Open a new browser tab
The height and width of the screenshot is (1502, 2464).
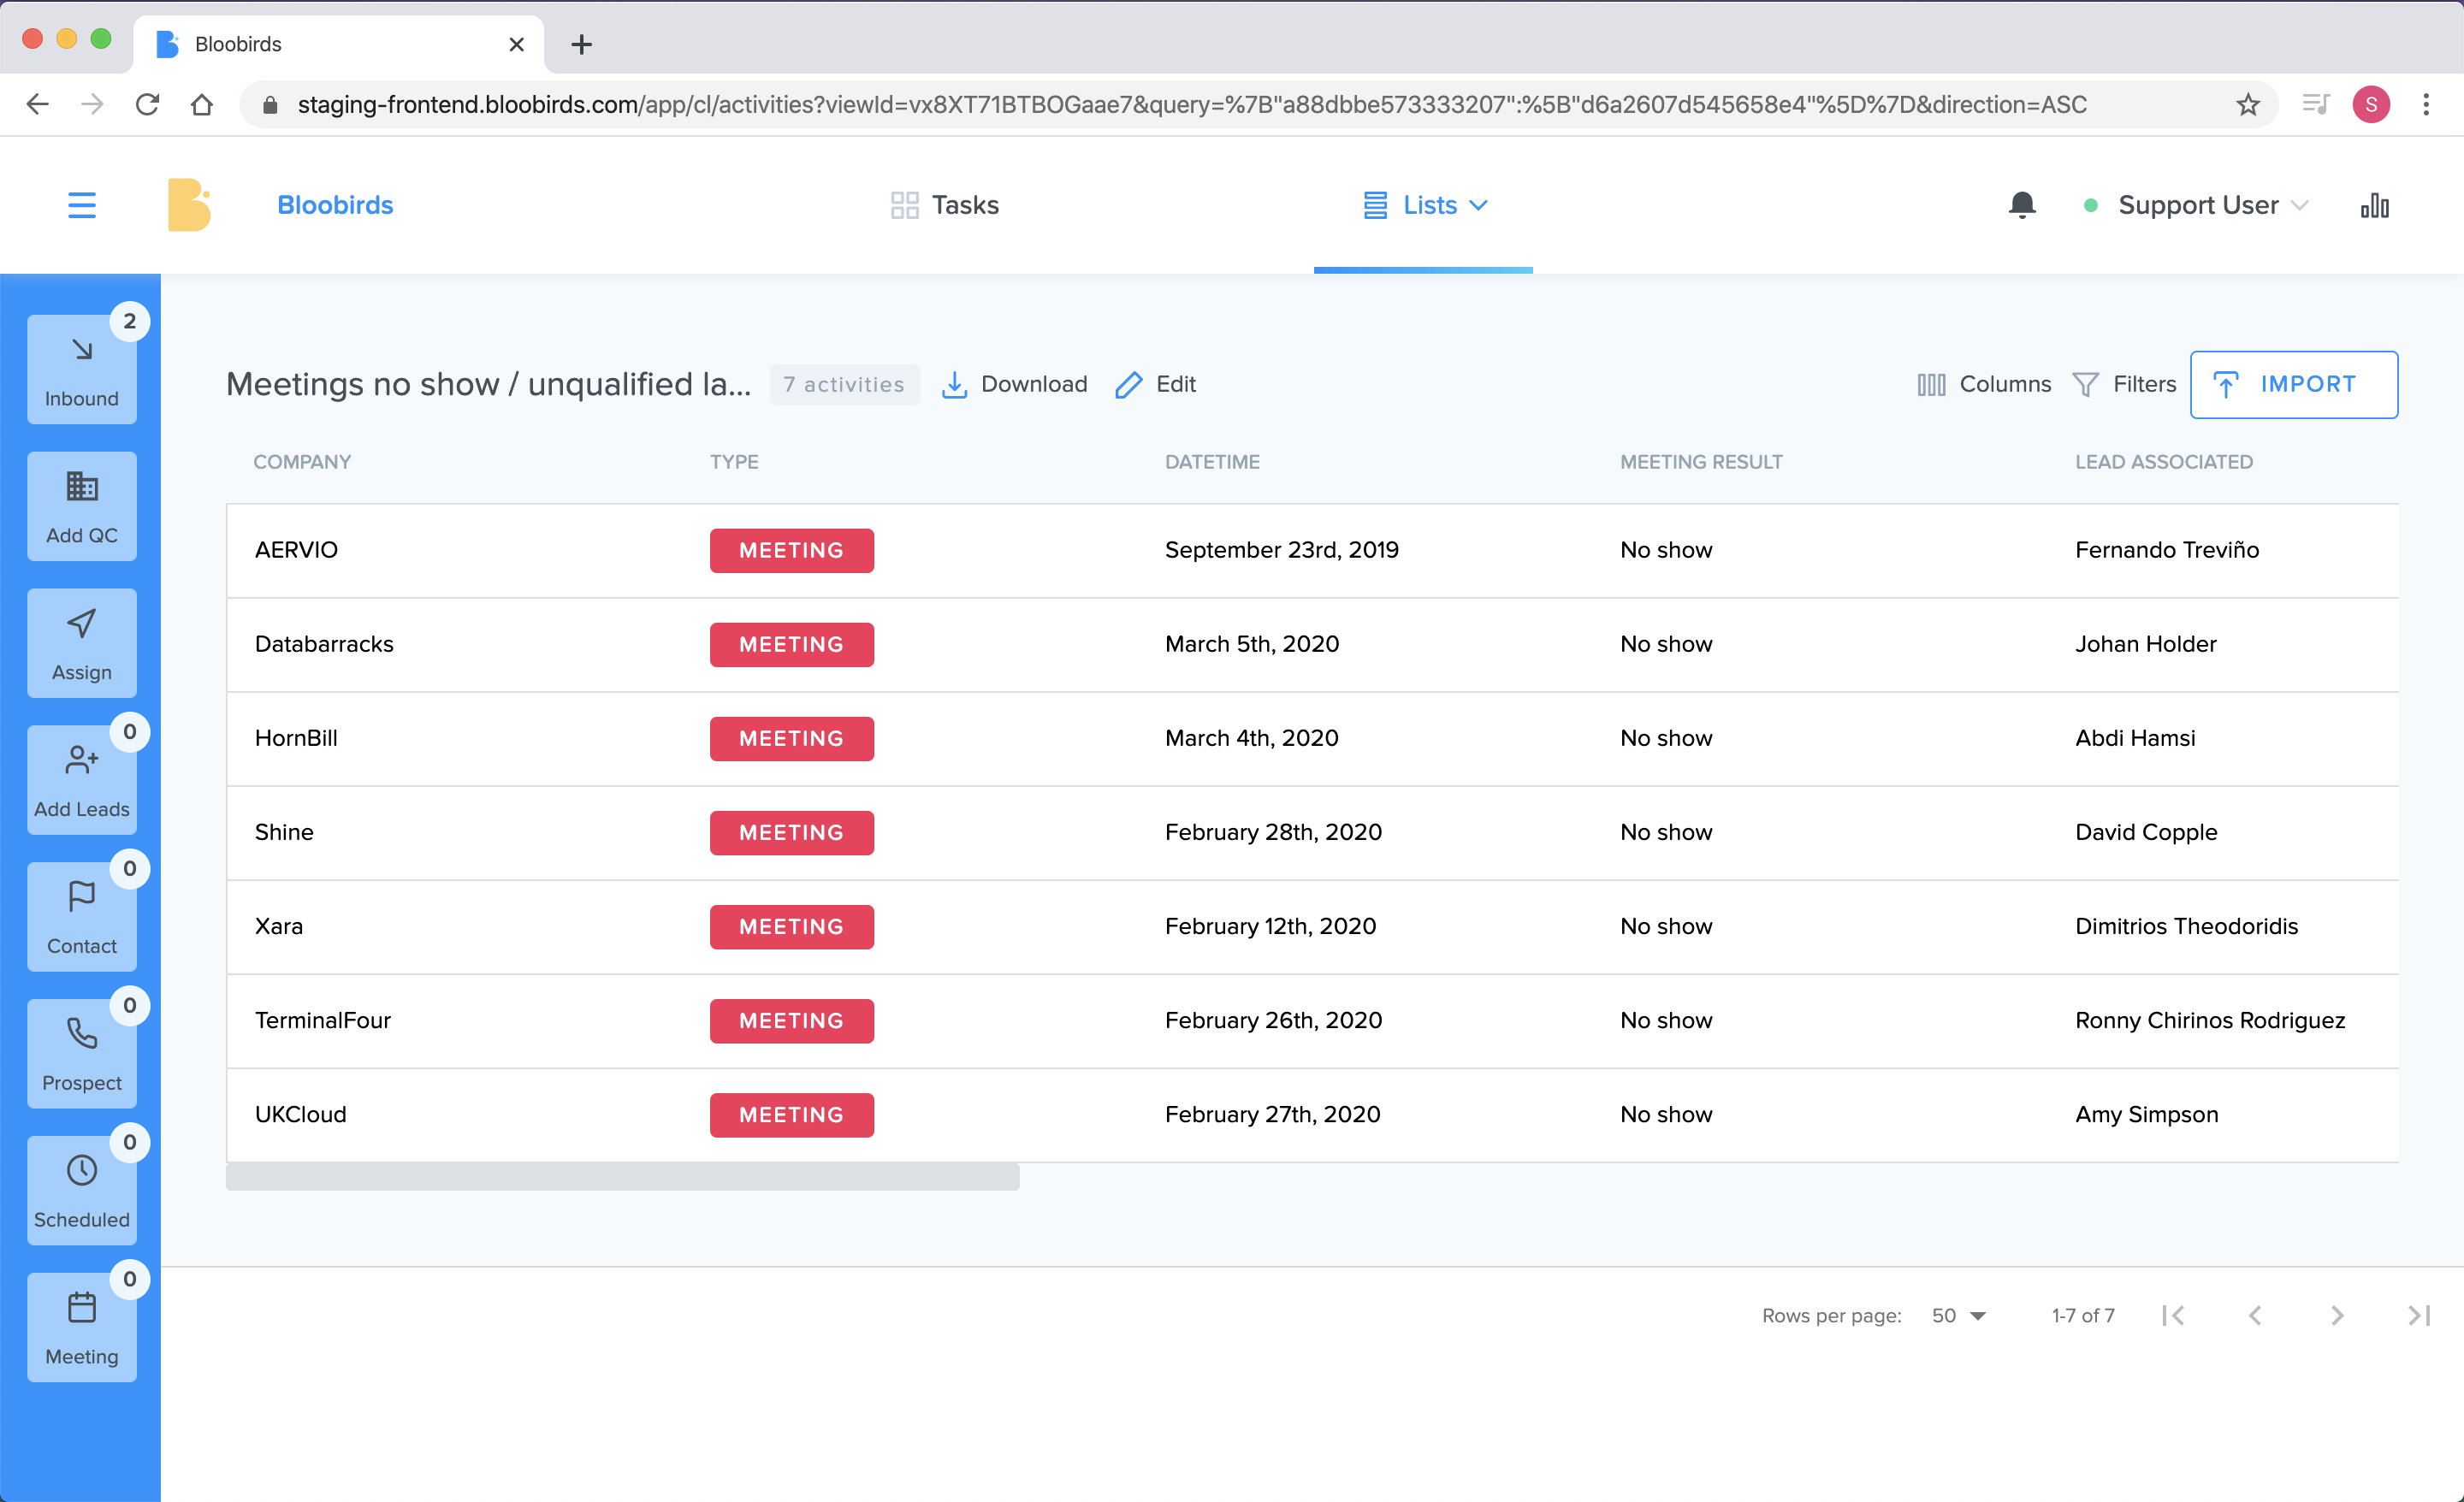click(582, 44)
